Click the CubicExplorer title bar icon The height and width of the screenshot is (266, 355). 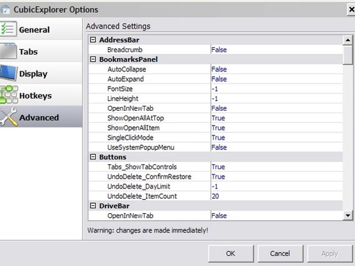pos(5,9)
